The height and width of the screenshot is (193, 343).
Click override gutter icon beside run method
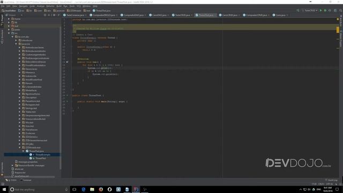pos(67,62)
